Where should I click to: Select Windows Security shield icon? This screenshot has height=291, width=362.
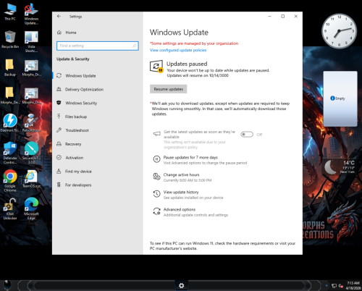coord(59,103)
